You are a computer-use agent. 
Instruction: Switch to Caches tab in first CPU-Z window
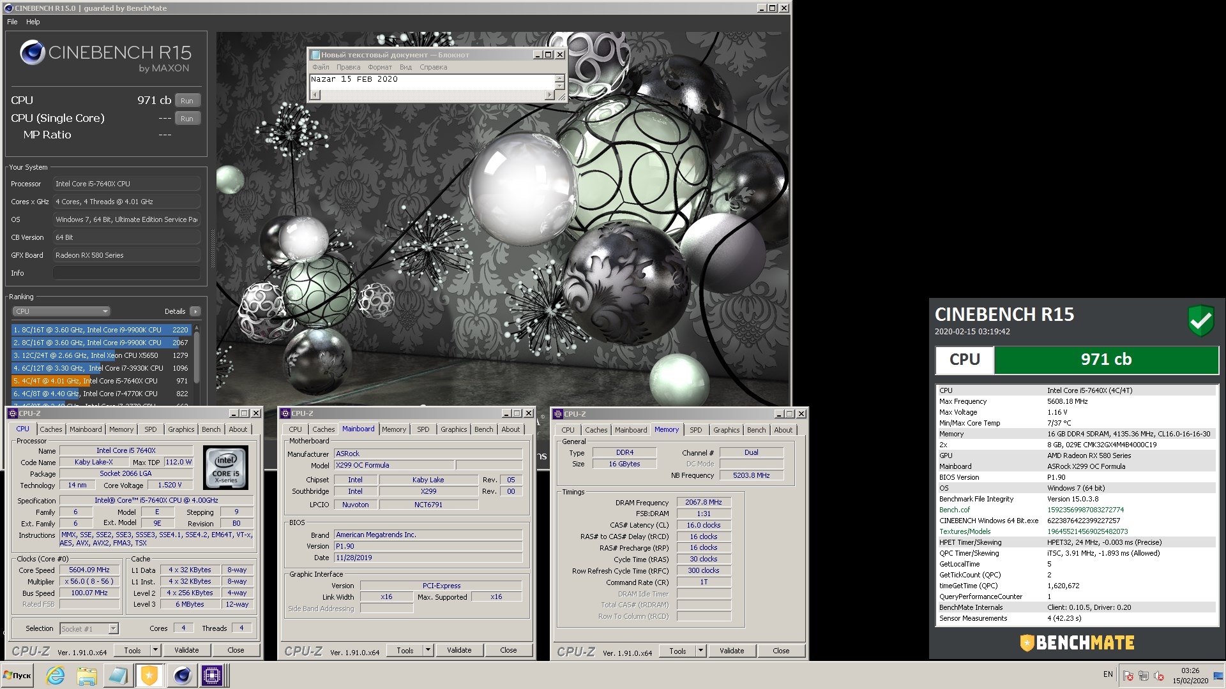51,429
